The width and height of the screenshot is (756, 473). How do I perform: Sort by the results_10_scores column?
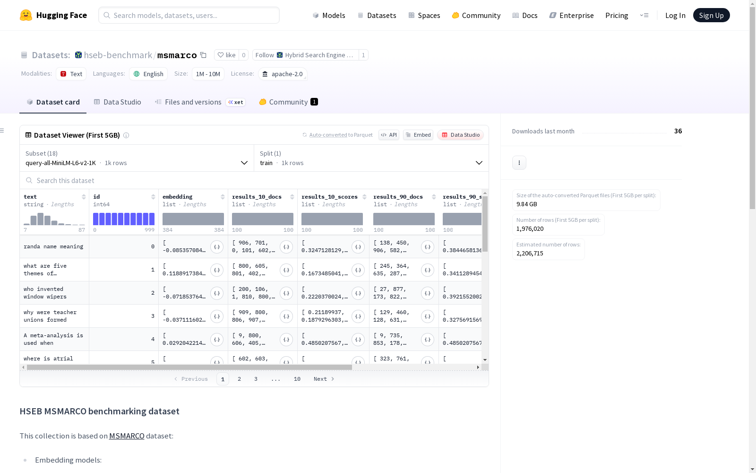pos(364,197)
